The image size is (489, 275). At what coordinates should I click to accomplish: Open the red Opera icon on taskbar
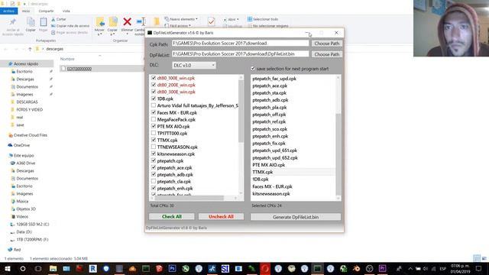pyautogui.click(x=265, y=268)
